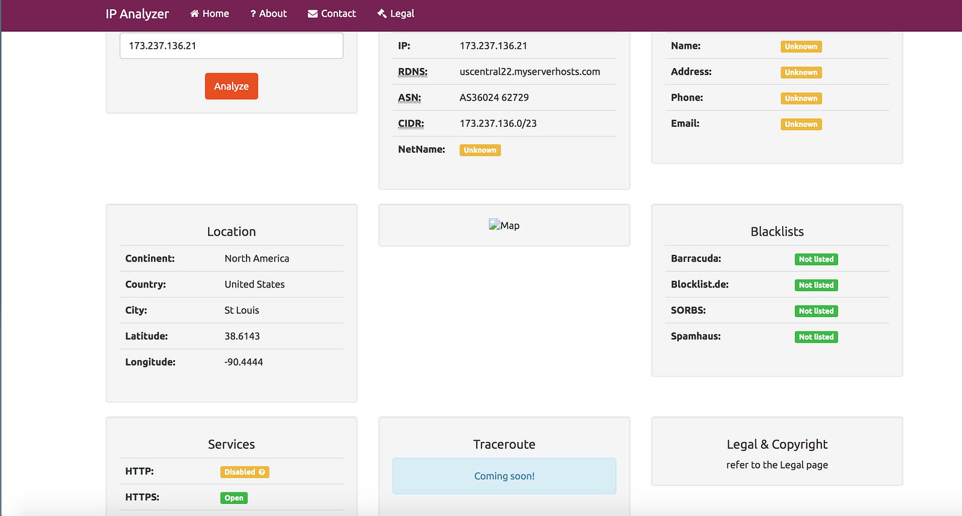Click the Continent field label
This screenshot has width=962, height=516.
[x=150, y=259]
